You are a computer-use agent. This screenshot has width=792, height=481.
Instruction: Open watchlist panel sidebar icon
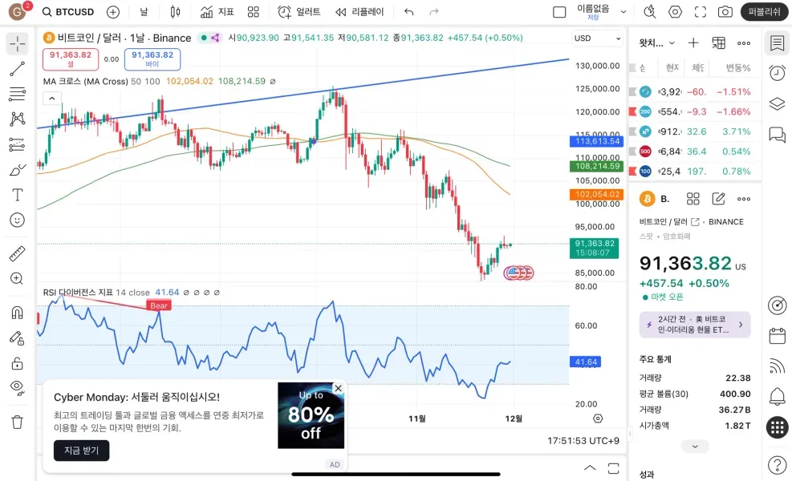point(777,43)
